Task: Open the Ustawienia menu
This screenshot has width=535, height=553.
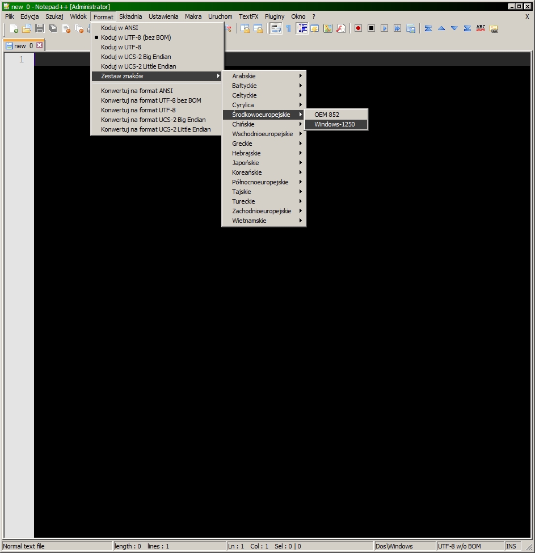Action: [x=163, y=16]
